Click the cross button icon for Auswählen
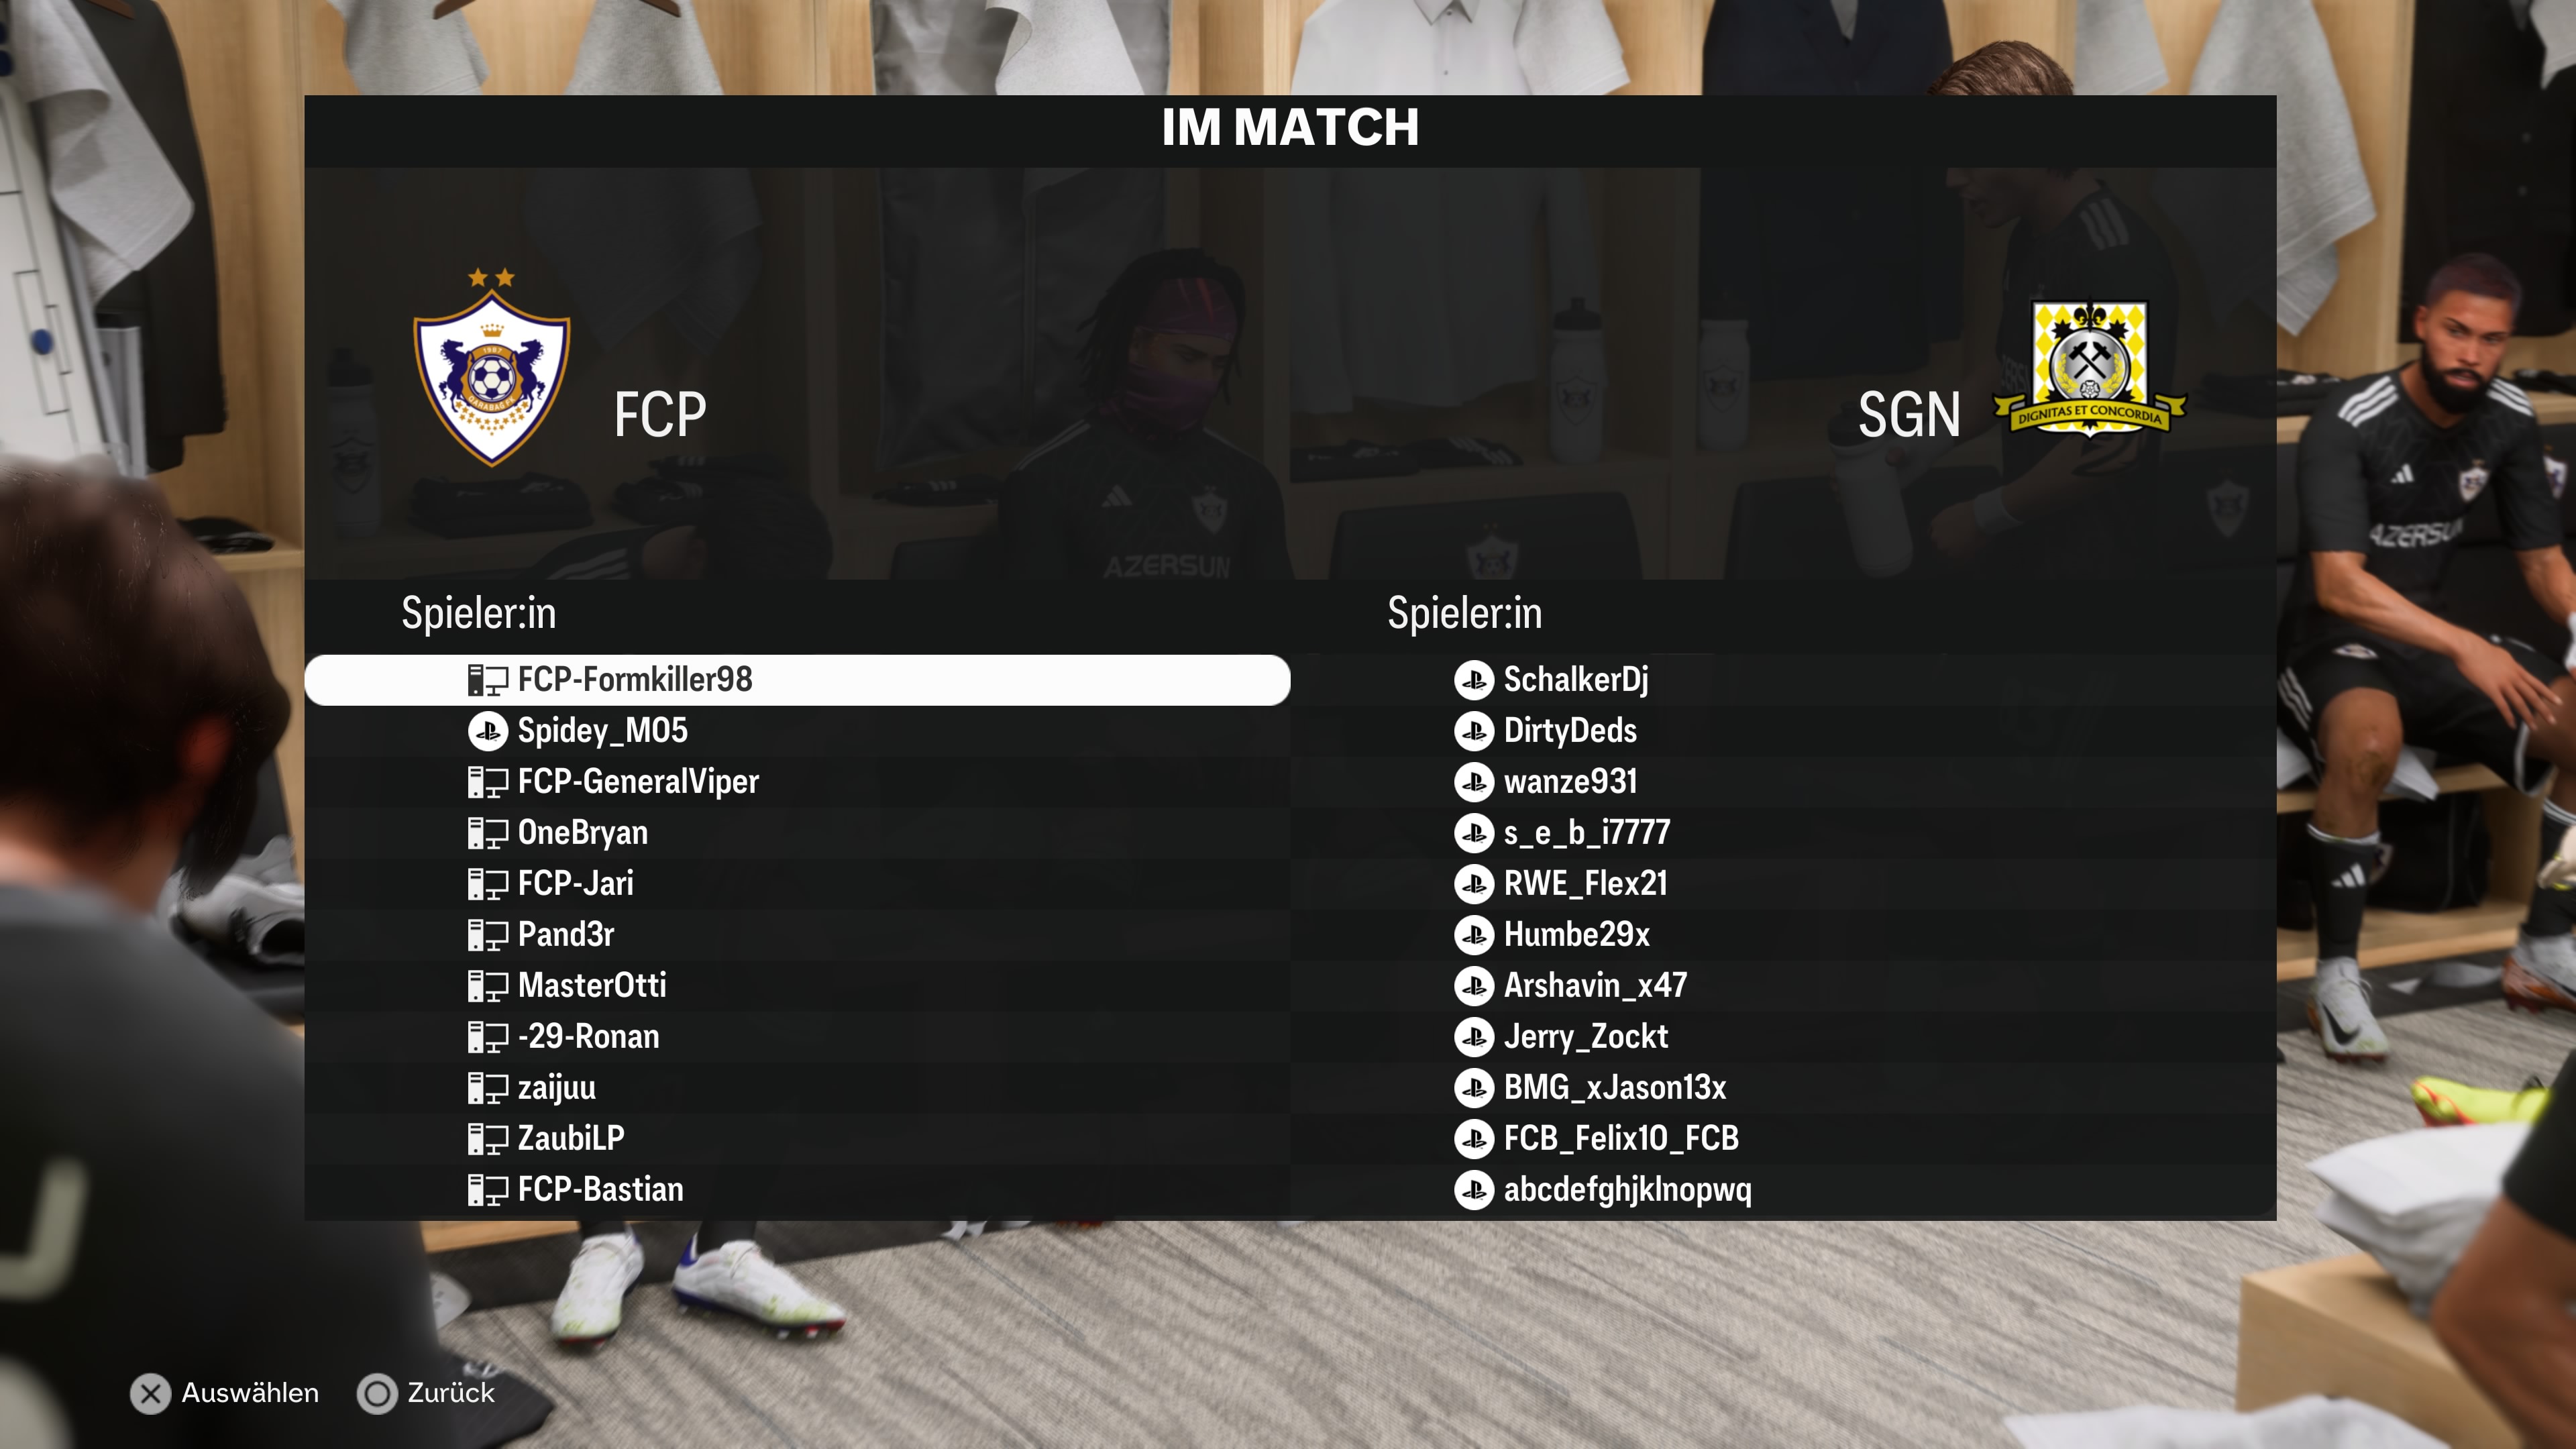 [x=151, y=1394]
